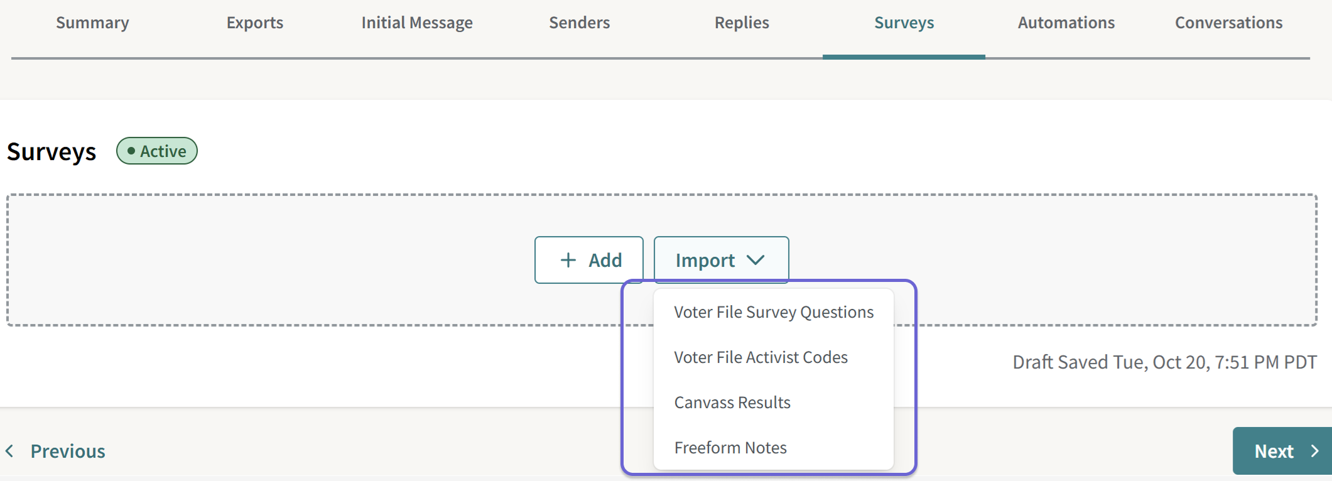
Task: Switch to the Summary tab
Action: 92,23
